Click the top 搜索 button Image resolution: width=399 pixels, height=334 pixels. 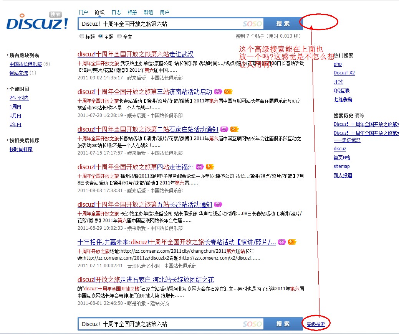tap(283, 24)
